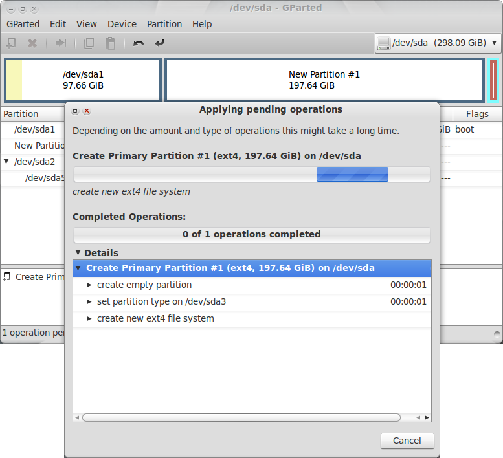Click the first 00:00:01 duration for create empty partition
The width and height of the screenshot is (503, 458).
coord(408,285)
